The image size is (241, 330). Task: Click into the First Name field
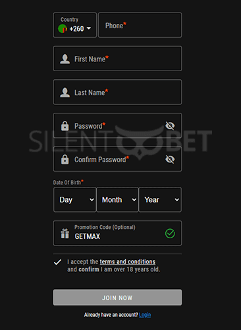(x=117, y=59)
